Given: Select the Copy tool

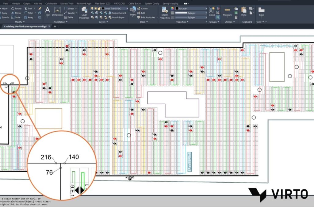Looking at the screenshot, I should click(x=4, y=13).
